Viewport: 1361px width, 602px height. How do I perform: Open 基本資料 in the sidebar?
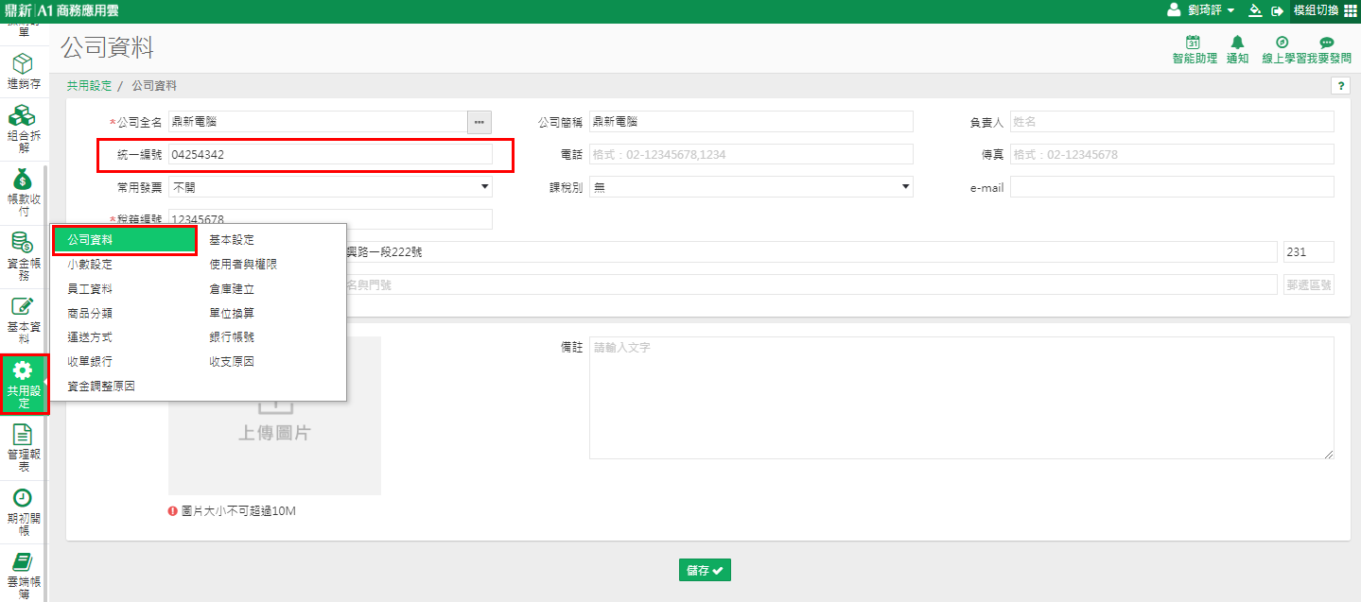[24, 319]
